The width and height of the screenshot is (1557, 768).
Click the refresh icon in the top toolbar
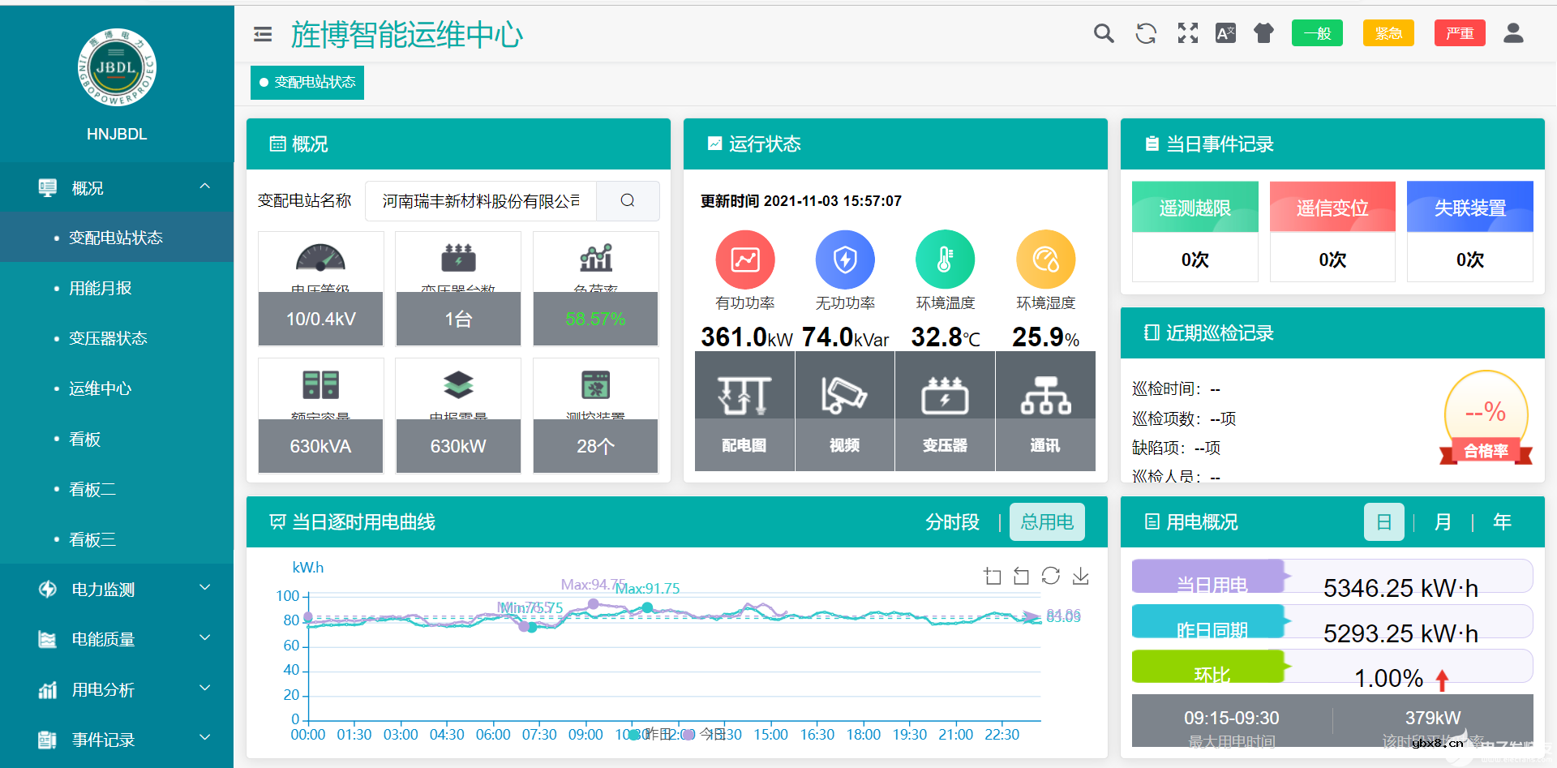click(1146, 33)
